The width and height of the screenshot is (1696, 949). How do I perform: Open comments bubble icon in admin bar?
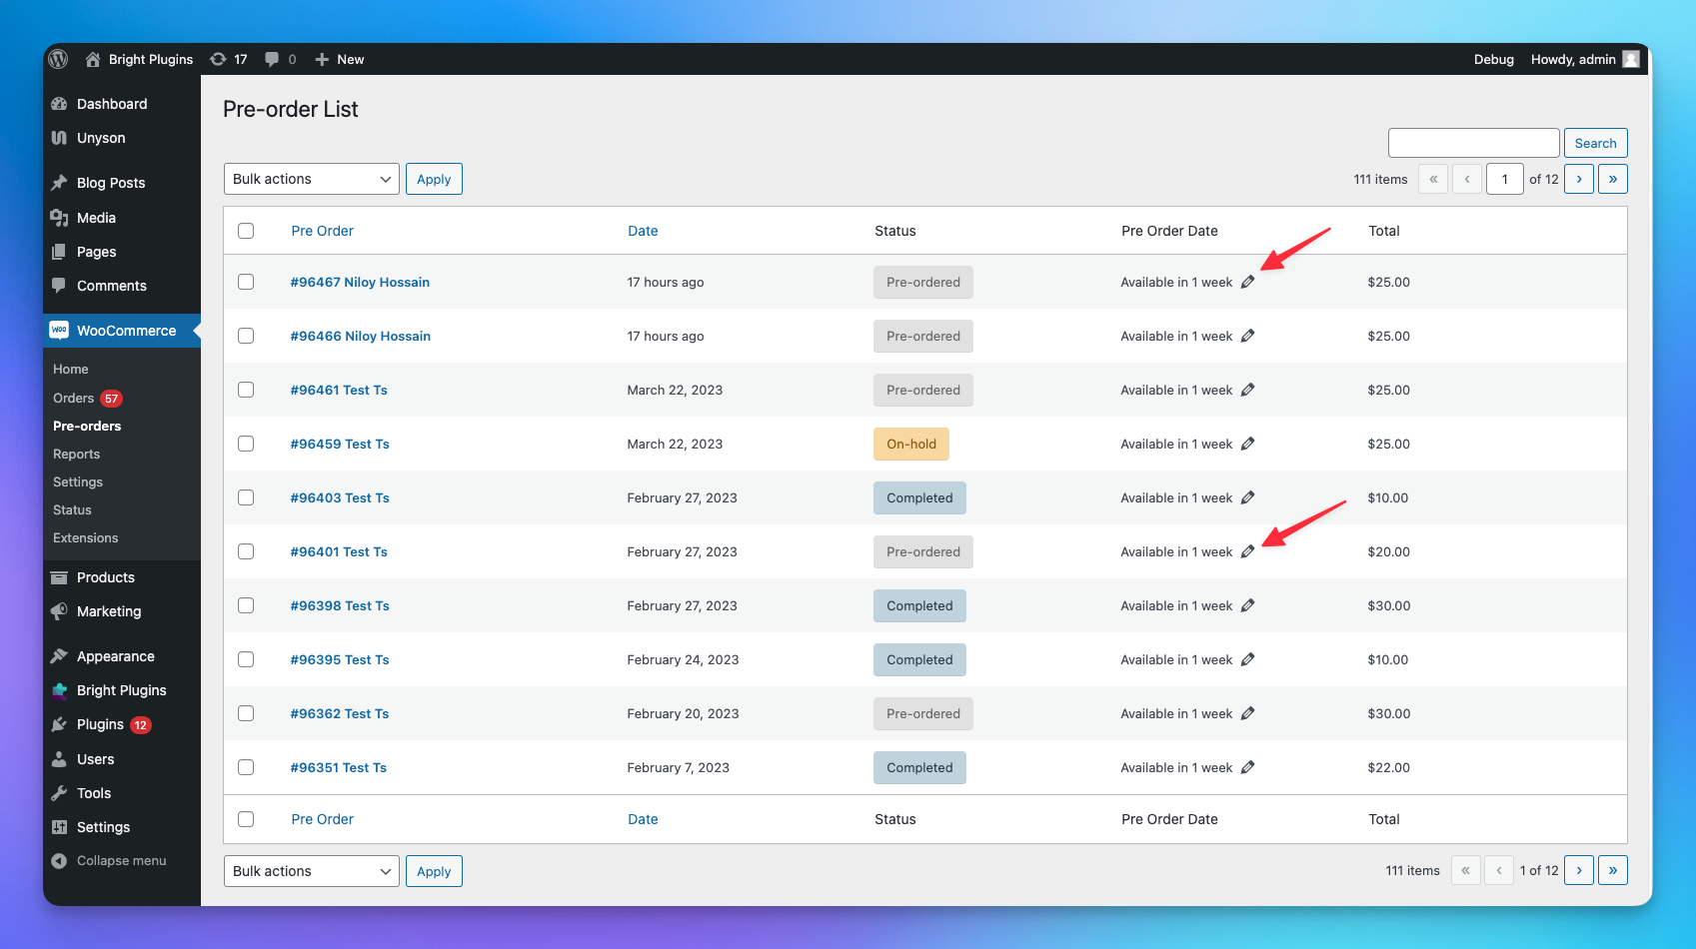[x=272, y=60]
